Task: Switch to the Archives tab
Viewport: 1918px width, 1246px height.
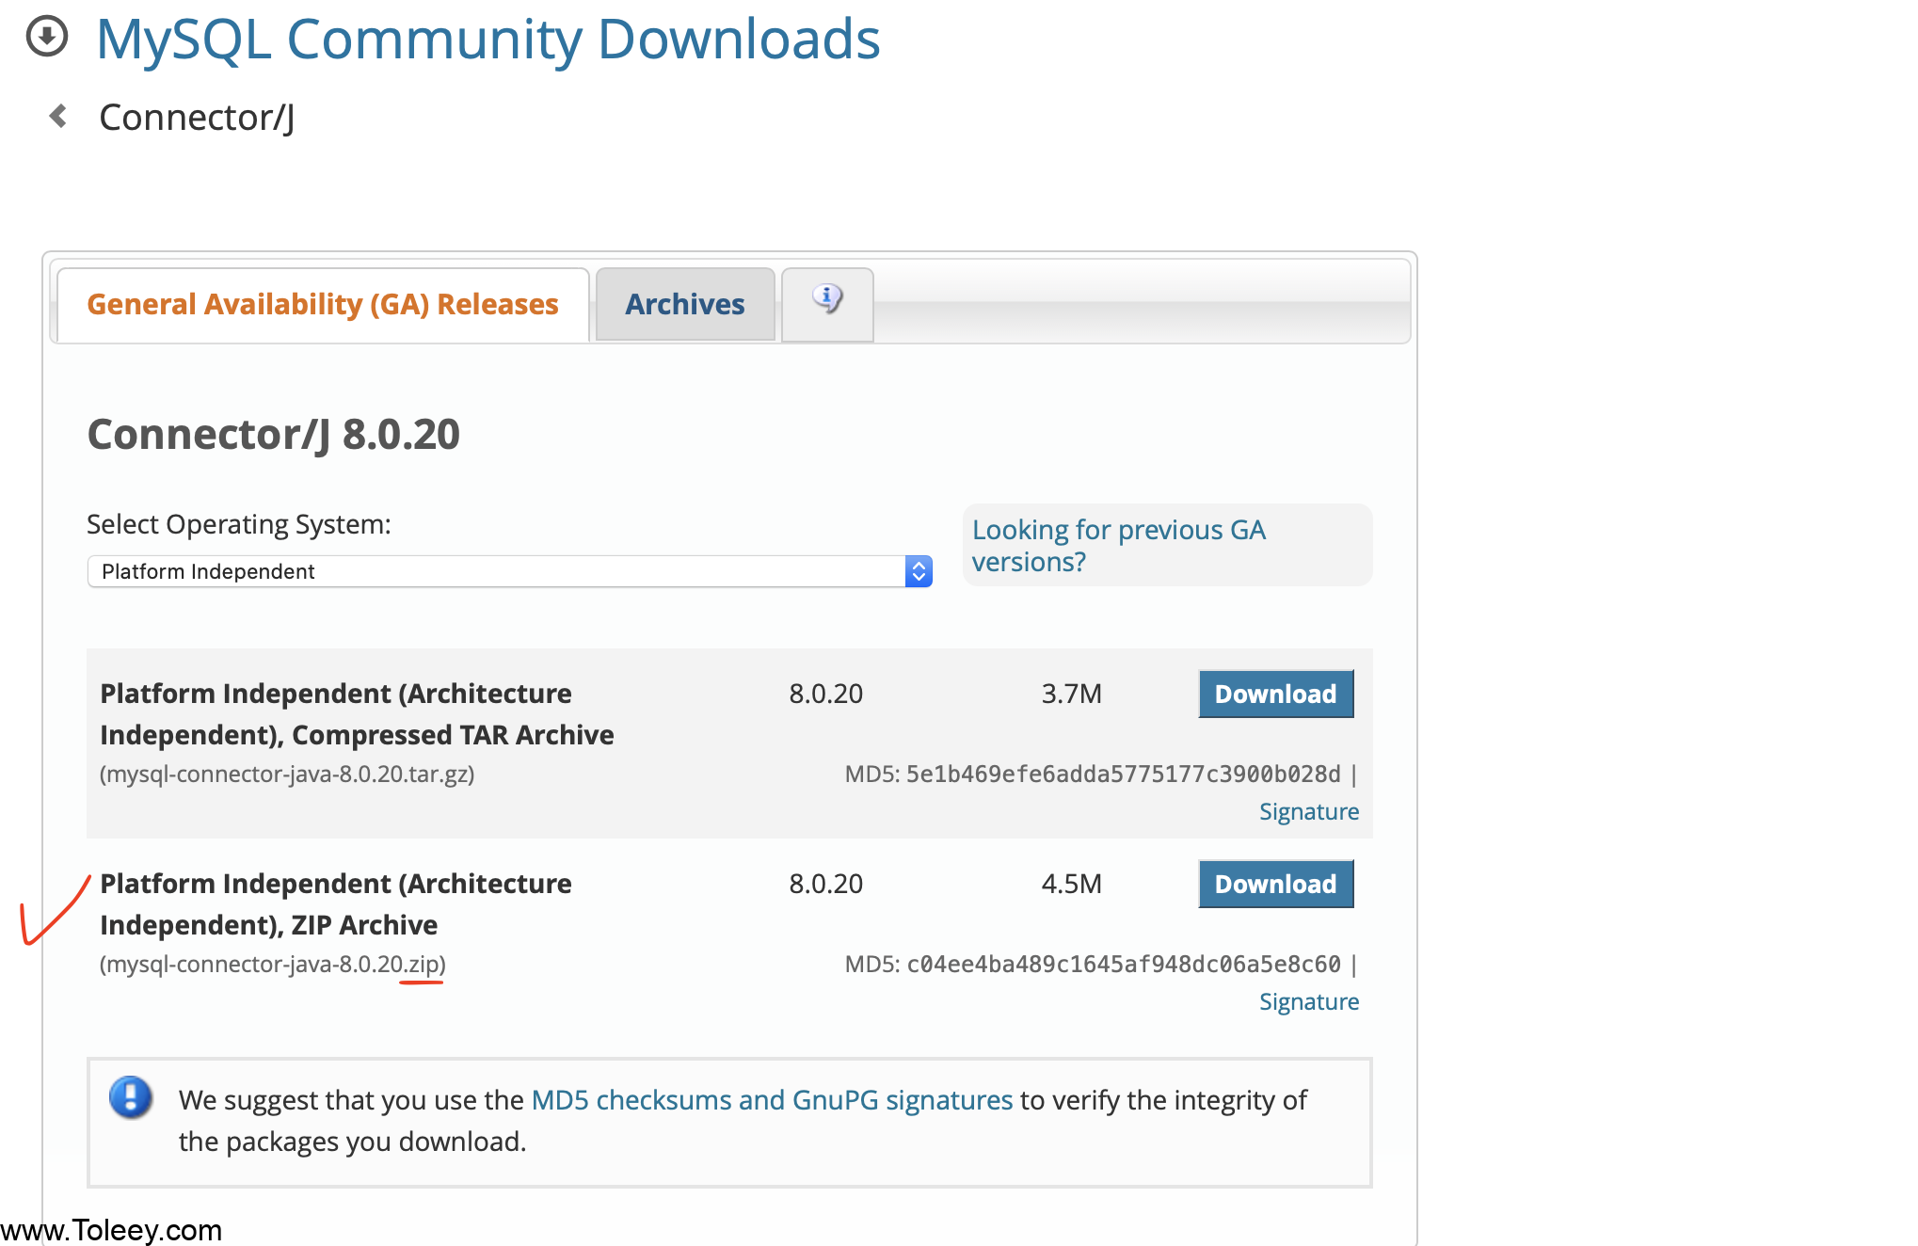Action: point(684,304)
